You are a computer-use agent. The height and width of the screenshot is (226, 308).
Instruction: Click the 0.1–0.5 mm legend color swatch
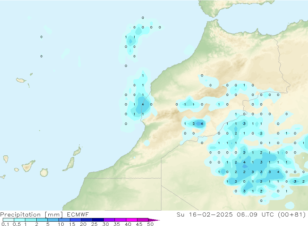coord(8,220)
